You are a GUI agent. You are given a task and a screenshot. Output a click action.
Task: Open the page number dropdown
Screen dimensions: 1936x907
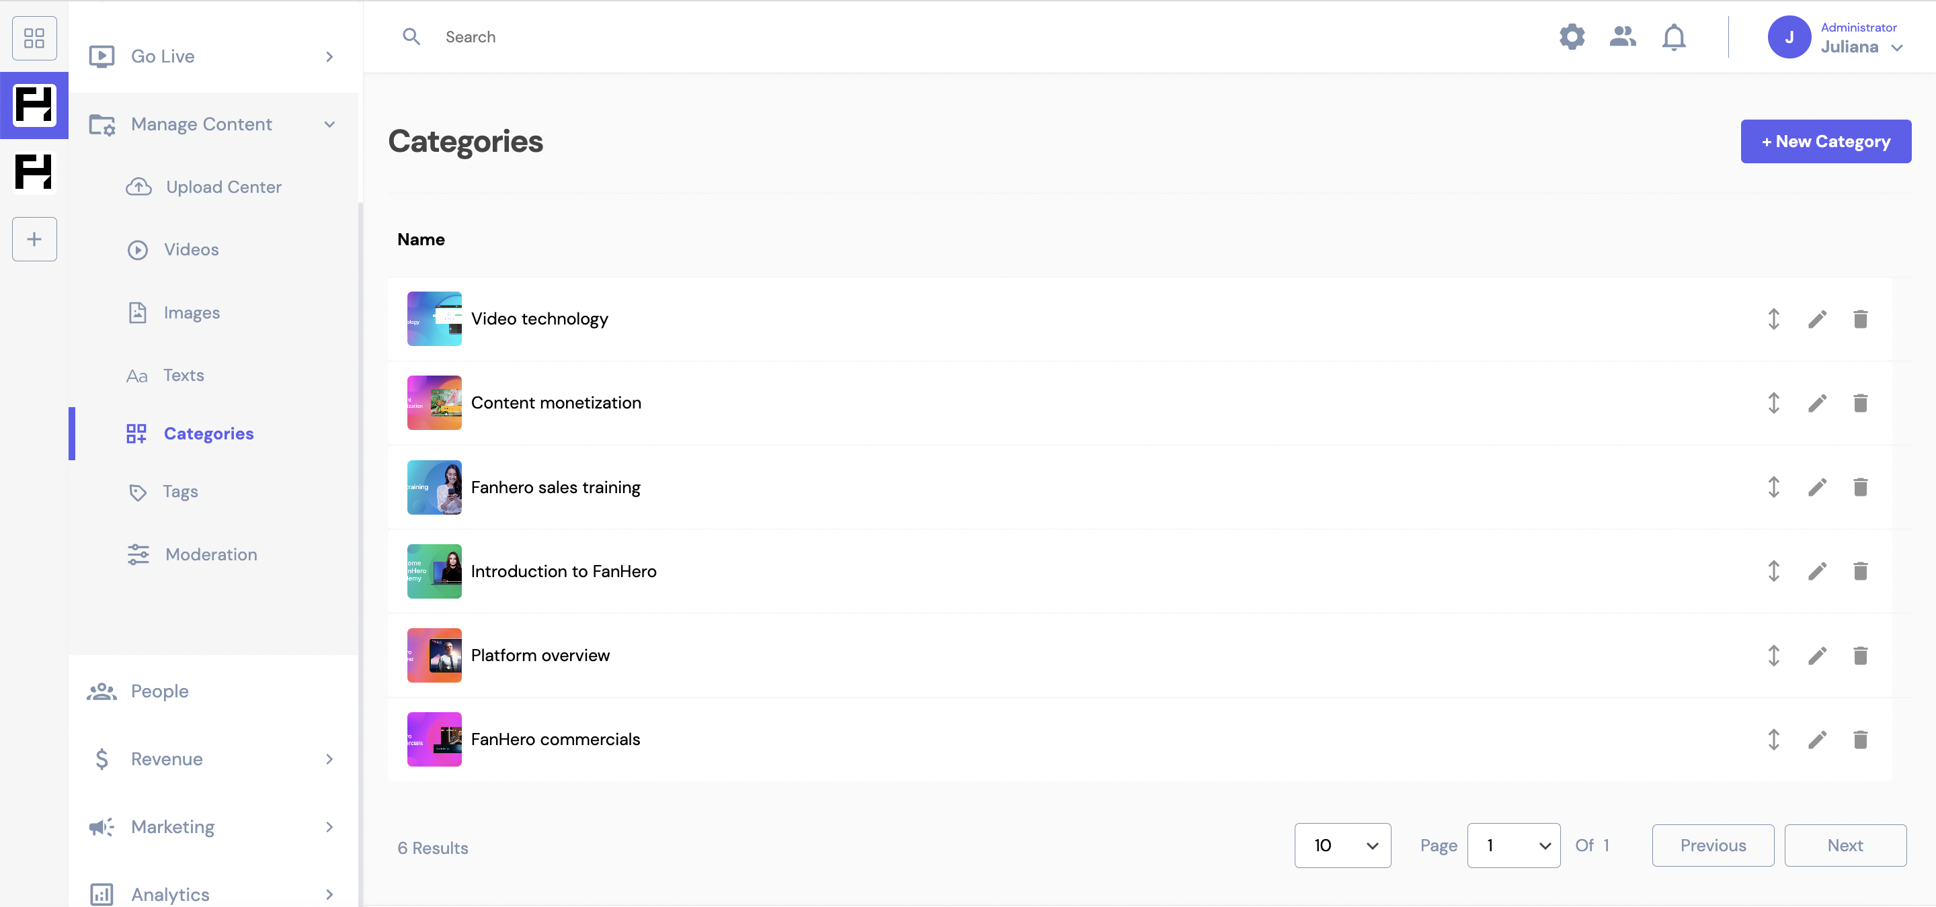1513,845
